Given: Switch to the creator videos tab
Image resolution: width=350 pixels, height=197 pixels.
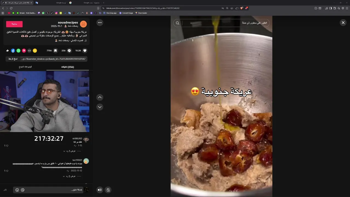Looking at the screenshot, I should [x=25, y=67].
